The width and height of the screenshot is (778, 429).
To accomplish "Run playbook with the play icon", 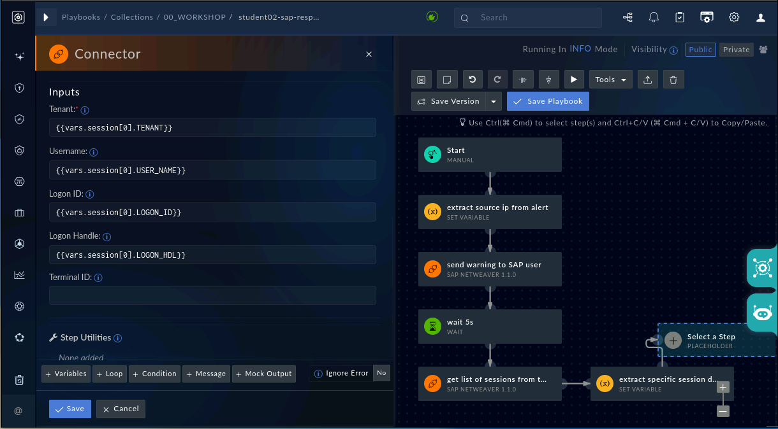I will click(x=574, y=80).
